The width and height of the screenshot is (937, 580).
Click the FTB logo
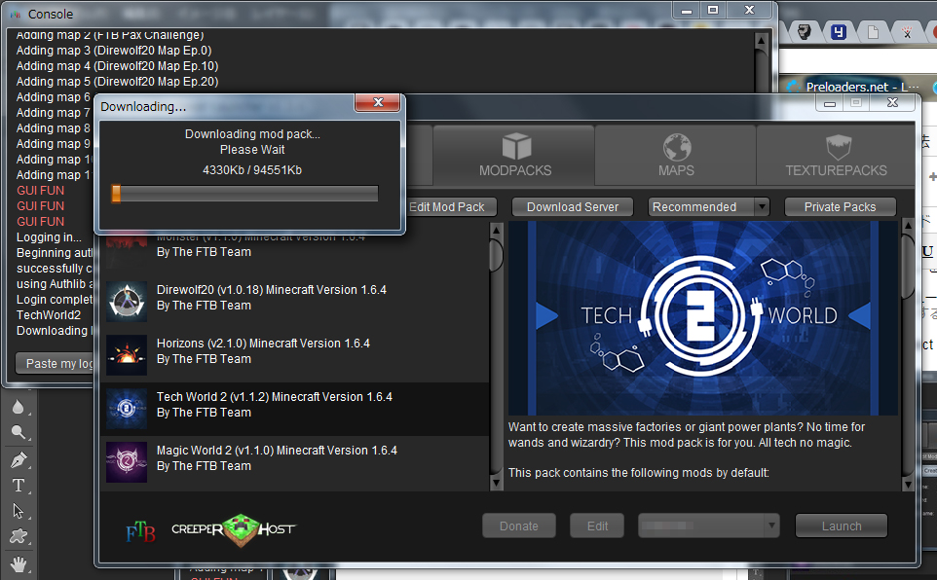(x=140, y=530)
